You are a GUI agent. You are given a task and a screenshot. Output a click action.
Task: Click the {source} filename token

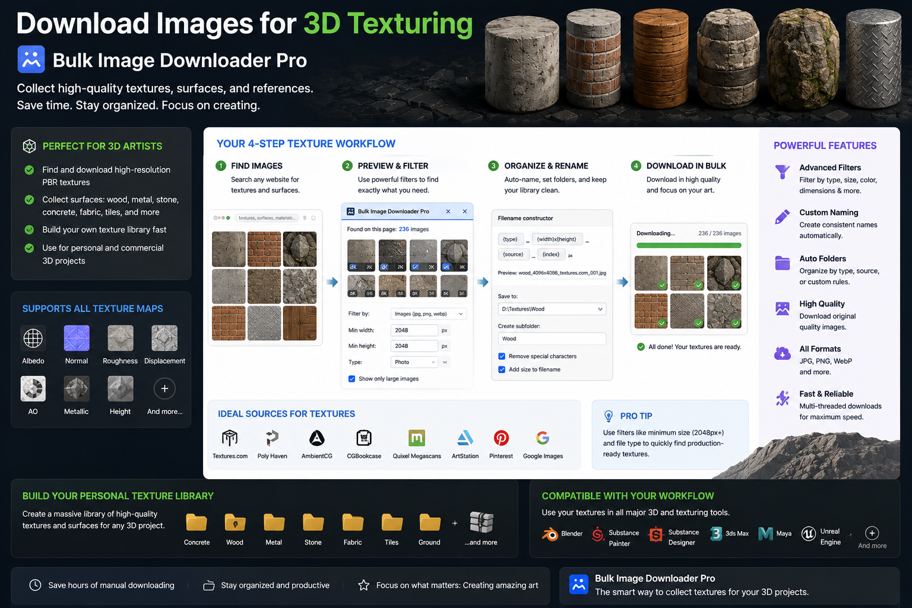[x=514, y=254]
